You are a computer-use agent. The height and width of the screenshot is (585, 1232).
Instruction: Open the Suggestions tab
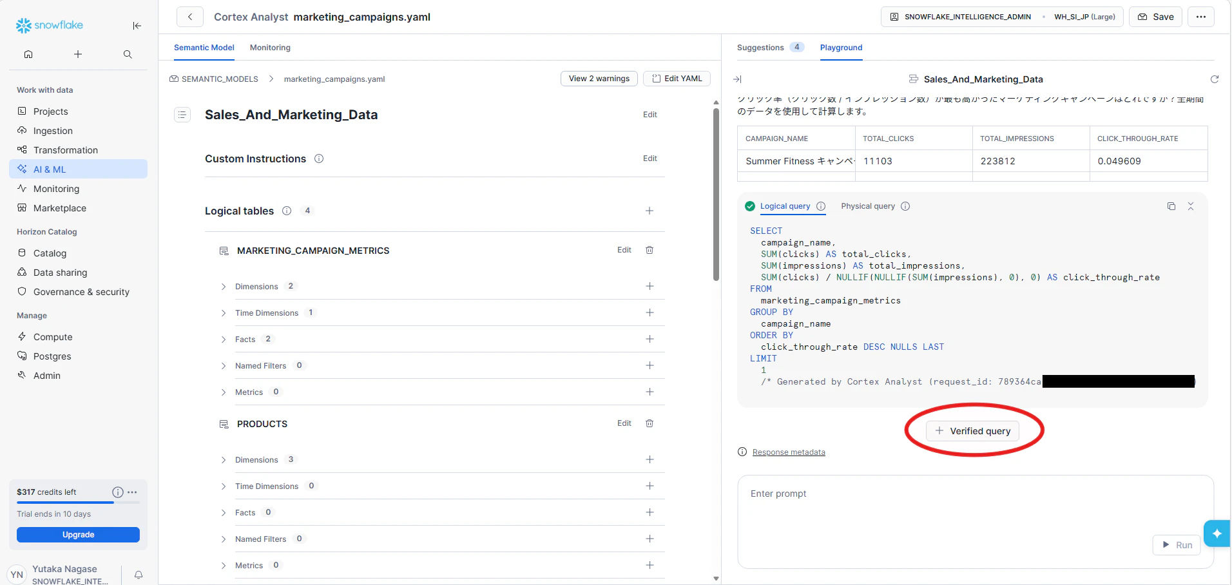pos(771,48)
